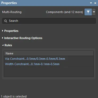
Task: Close the Properties panel
Action: 95,3
